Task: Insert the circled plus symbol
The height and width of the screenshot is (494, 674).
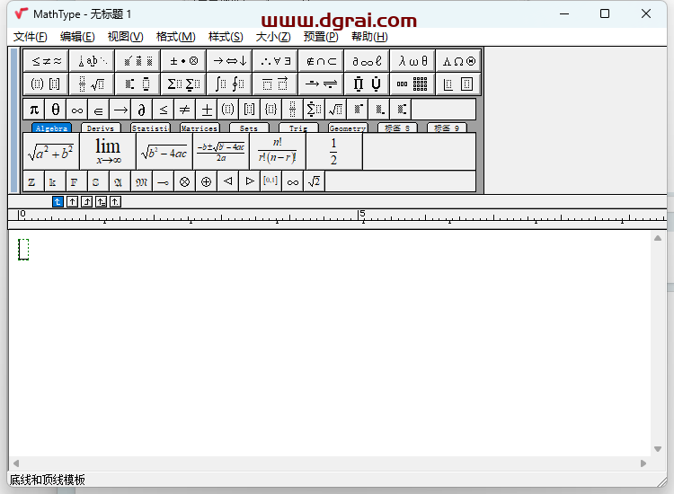Action: pyautogui.click(x=207, y=181)
